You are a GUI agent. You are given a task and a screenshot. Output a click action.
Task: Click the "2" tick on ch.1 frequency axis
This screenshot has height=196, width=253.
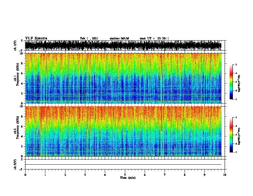point(22,93)
